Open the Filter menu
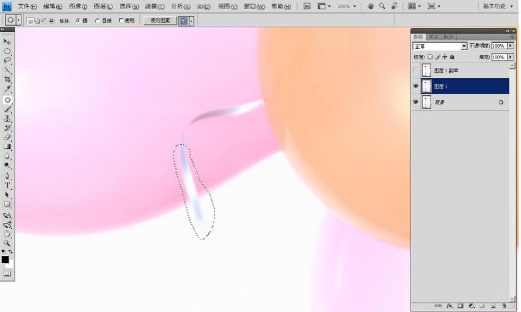The image size is (521, 312). [155, 6]
